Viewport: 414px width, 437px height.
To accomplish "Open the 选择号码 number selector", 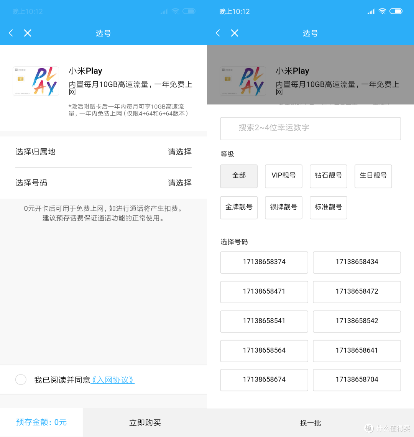I will coord(103,183).
